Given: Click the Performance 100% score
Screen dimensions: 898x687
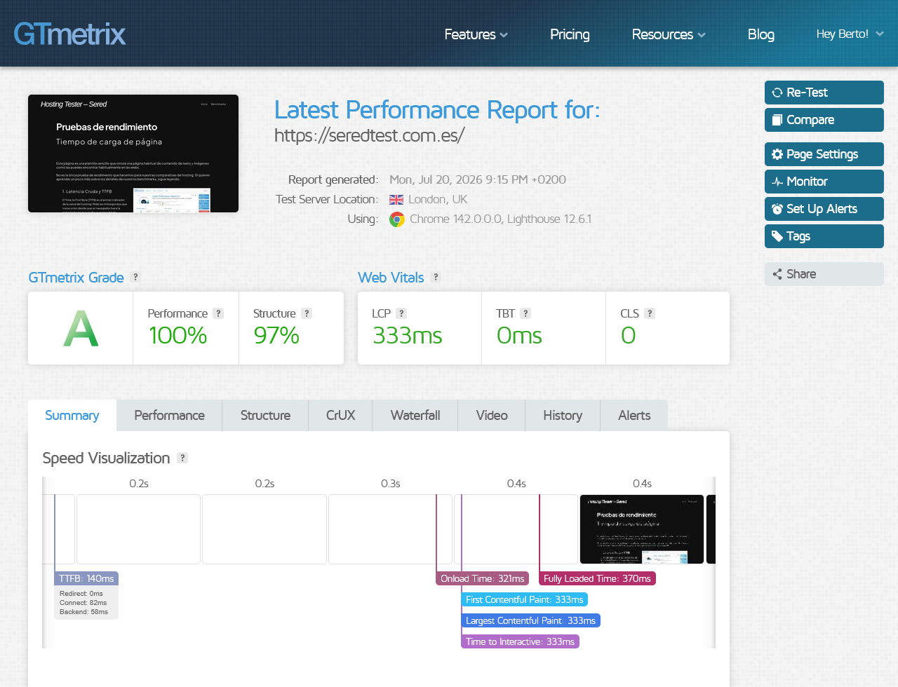Looking at the screenshot, I should coord(177,336).
